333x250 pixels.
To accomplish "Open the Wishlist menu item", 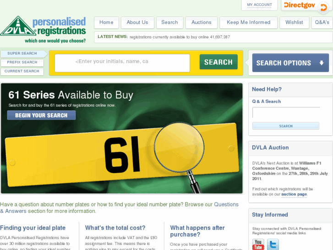I will 294,22.
